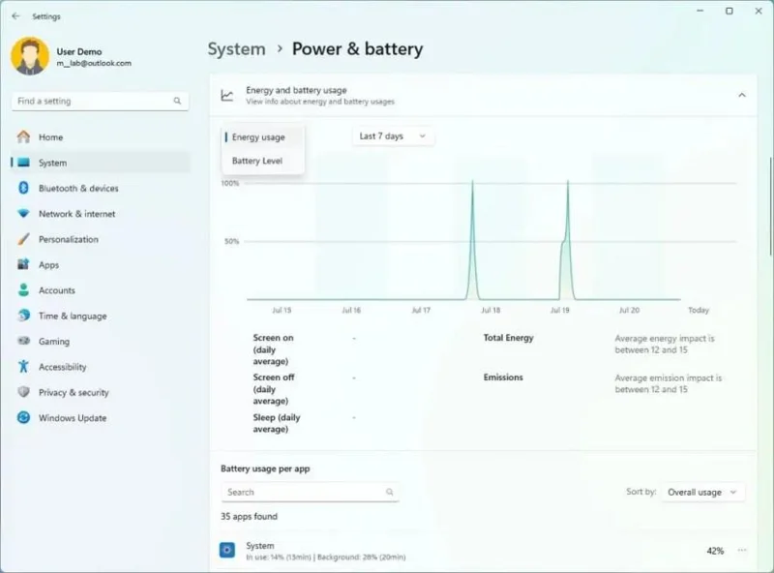Close the Settings window

click(759, 11)
